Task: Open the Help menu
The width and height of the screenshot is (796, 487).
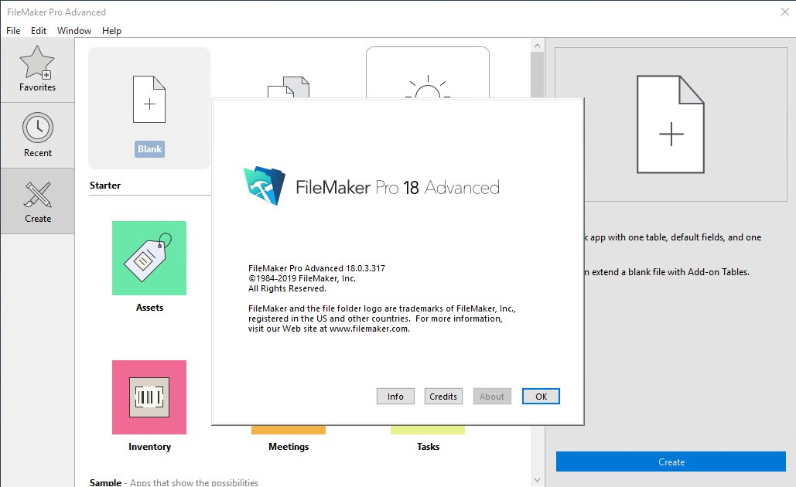Action: 111,30
